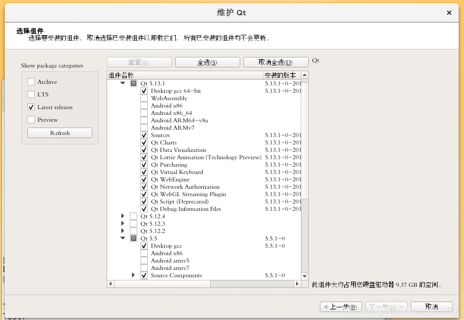Expand the Qt 5.12.4 tree node
This screenshot has height=320, width=464.
point(123,216)
